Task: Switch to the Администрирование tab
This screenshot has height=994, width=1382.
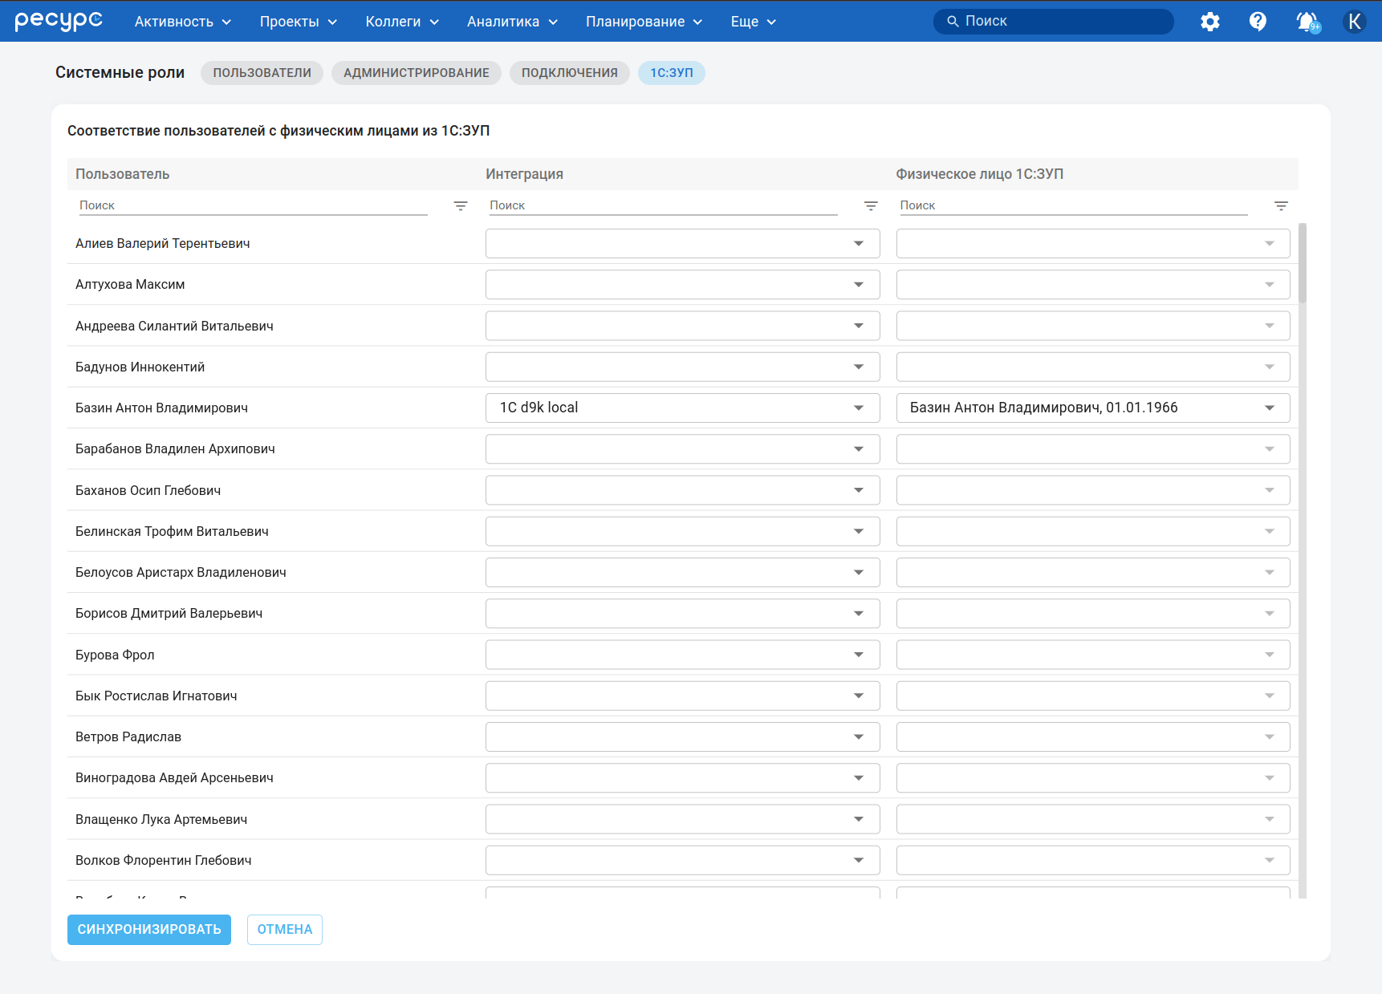Action: coord(417,73)
